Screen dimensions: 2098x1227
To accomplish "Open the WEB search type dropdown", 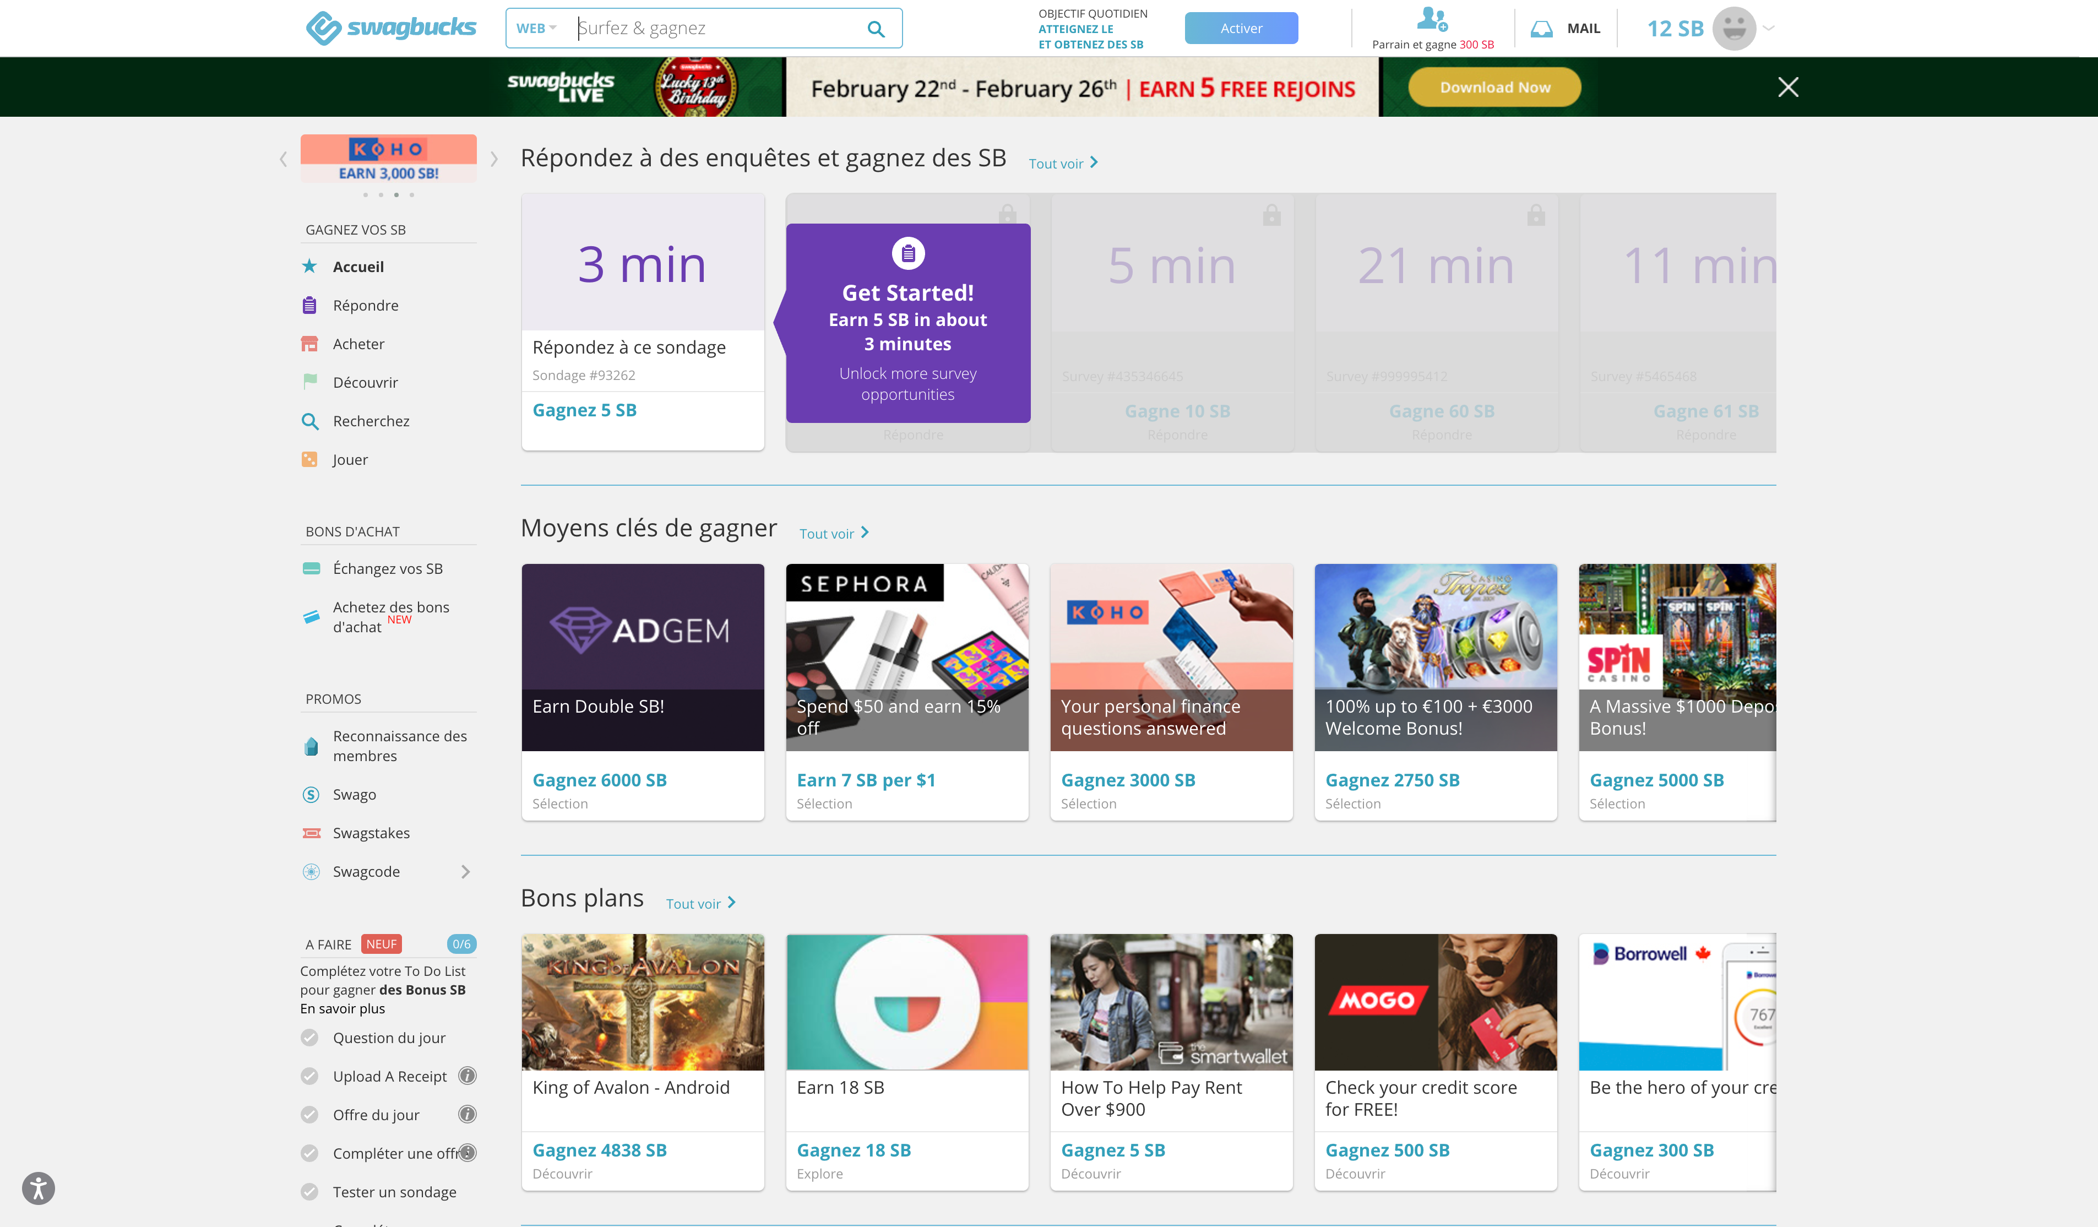I will click(536, 28).
